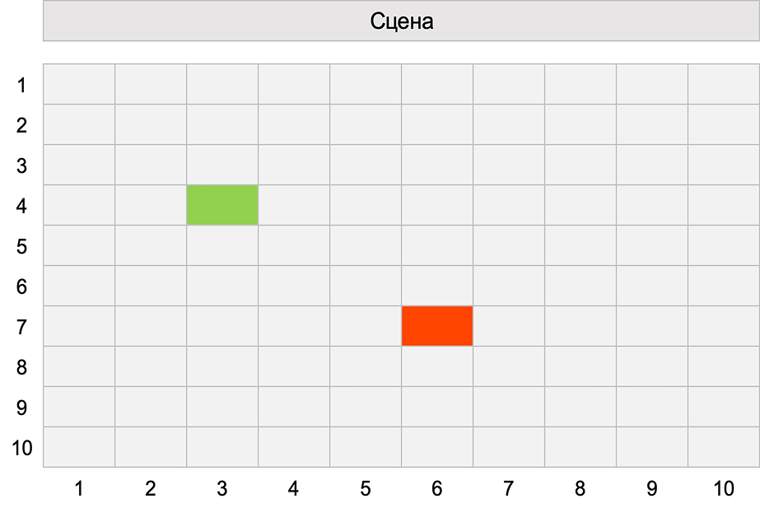
Task: Select the seat directly right of the red seat
Action: (509, 326)
